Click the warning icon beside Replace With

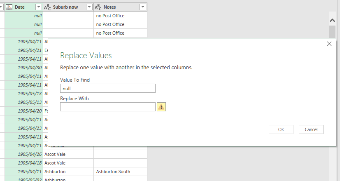point(161,107)
